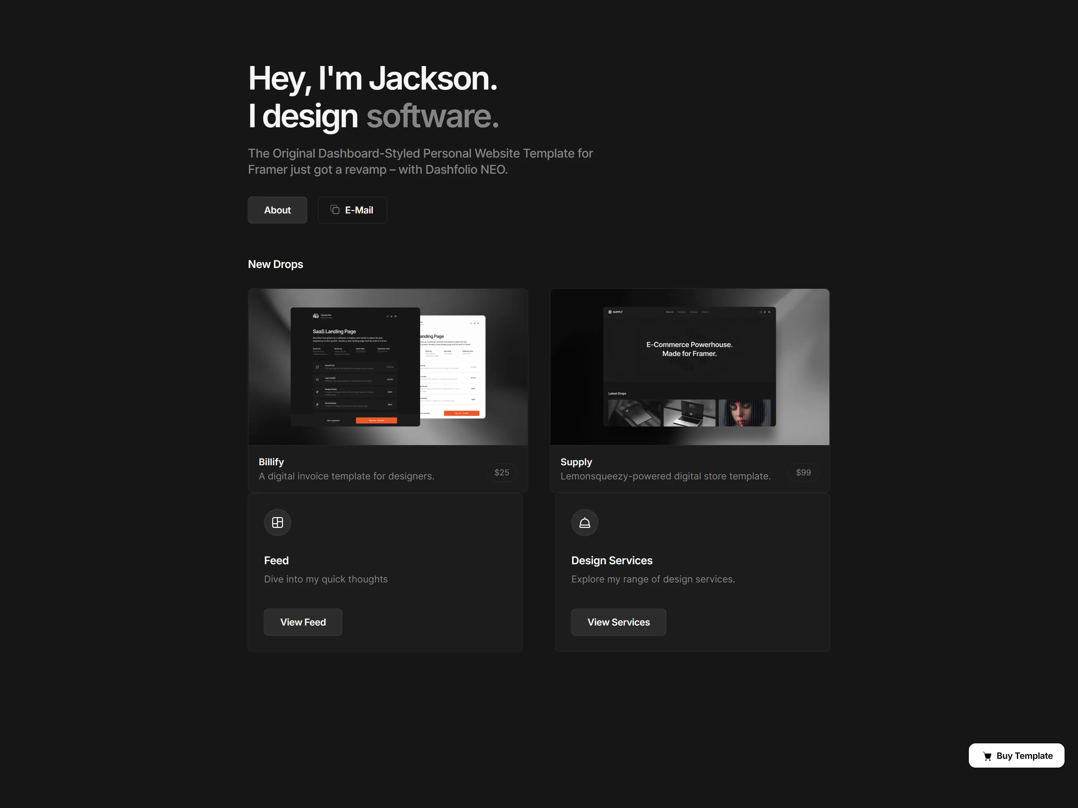Click the New Drops section heading
1078x808 pixels.
click(x=275, y=264)
